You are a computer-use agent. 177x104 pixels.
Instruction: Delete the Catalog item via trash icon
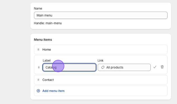click(x=162, y=67)
